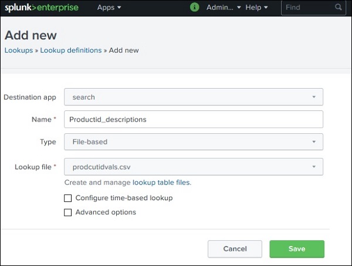This screenshot has width=352, height=266.
Task: Check the Advanced options checkbox
Action: click(68, 213)
